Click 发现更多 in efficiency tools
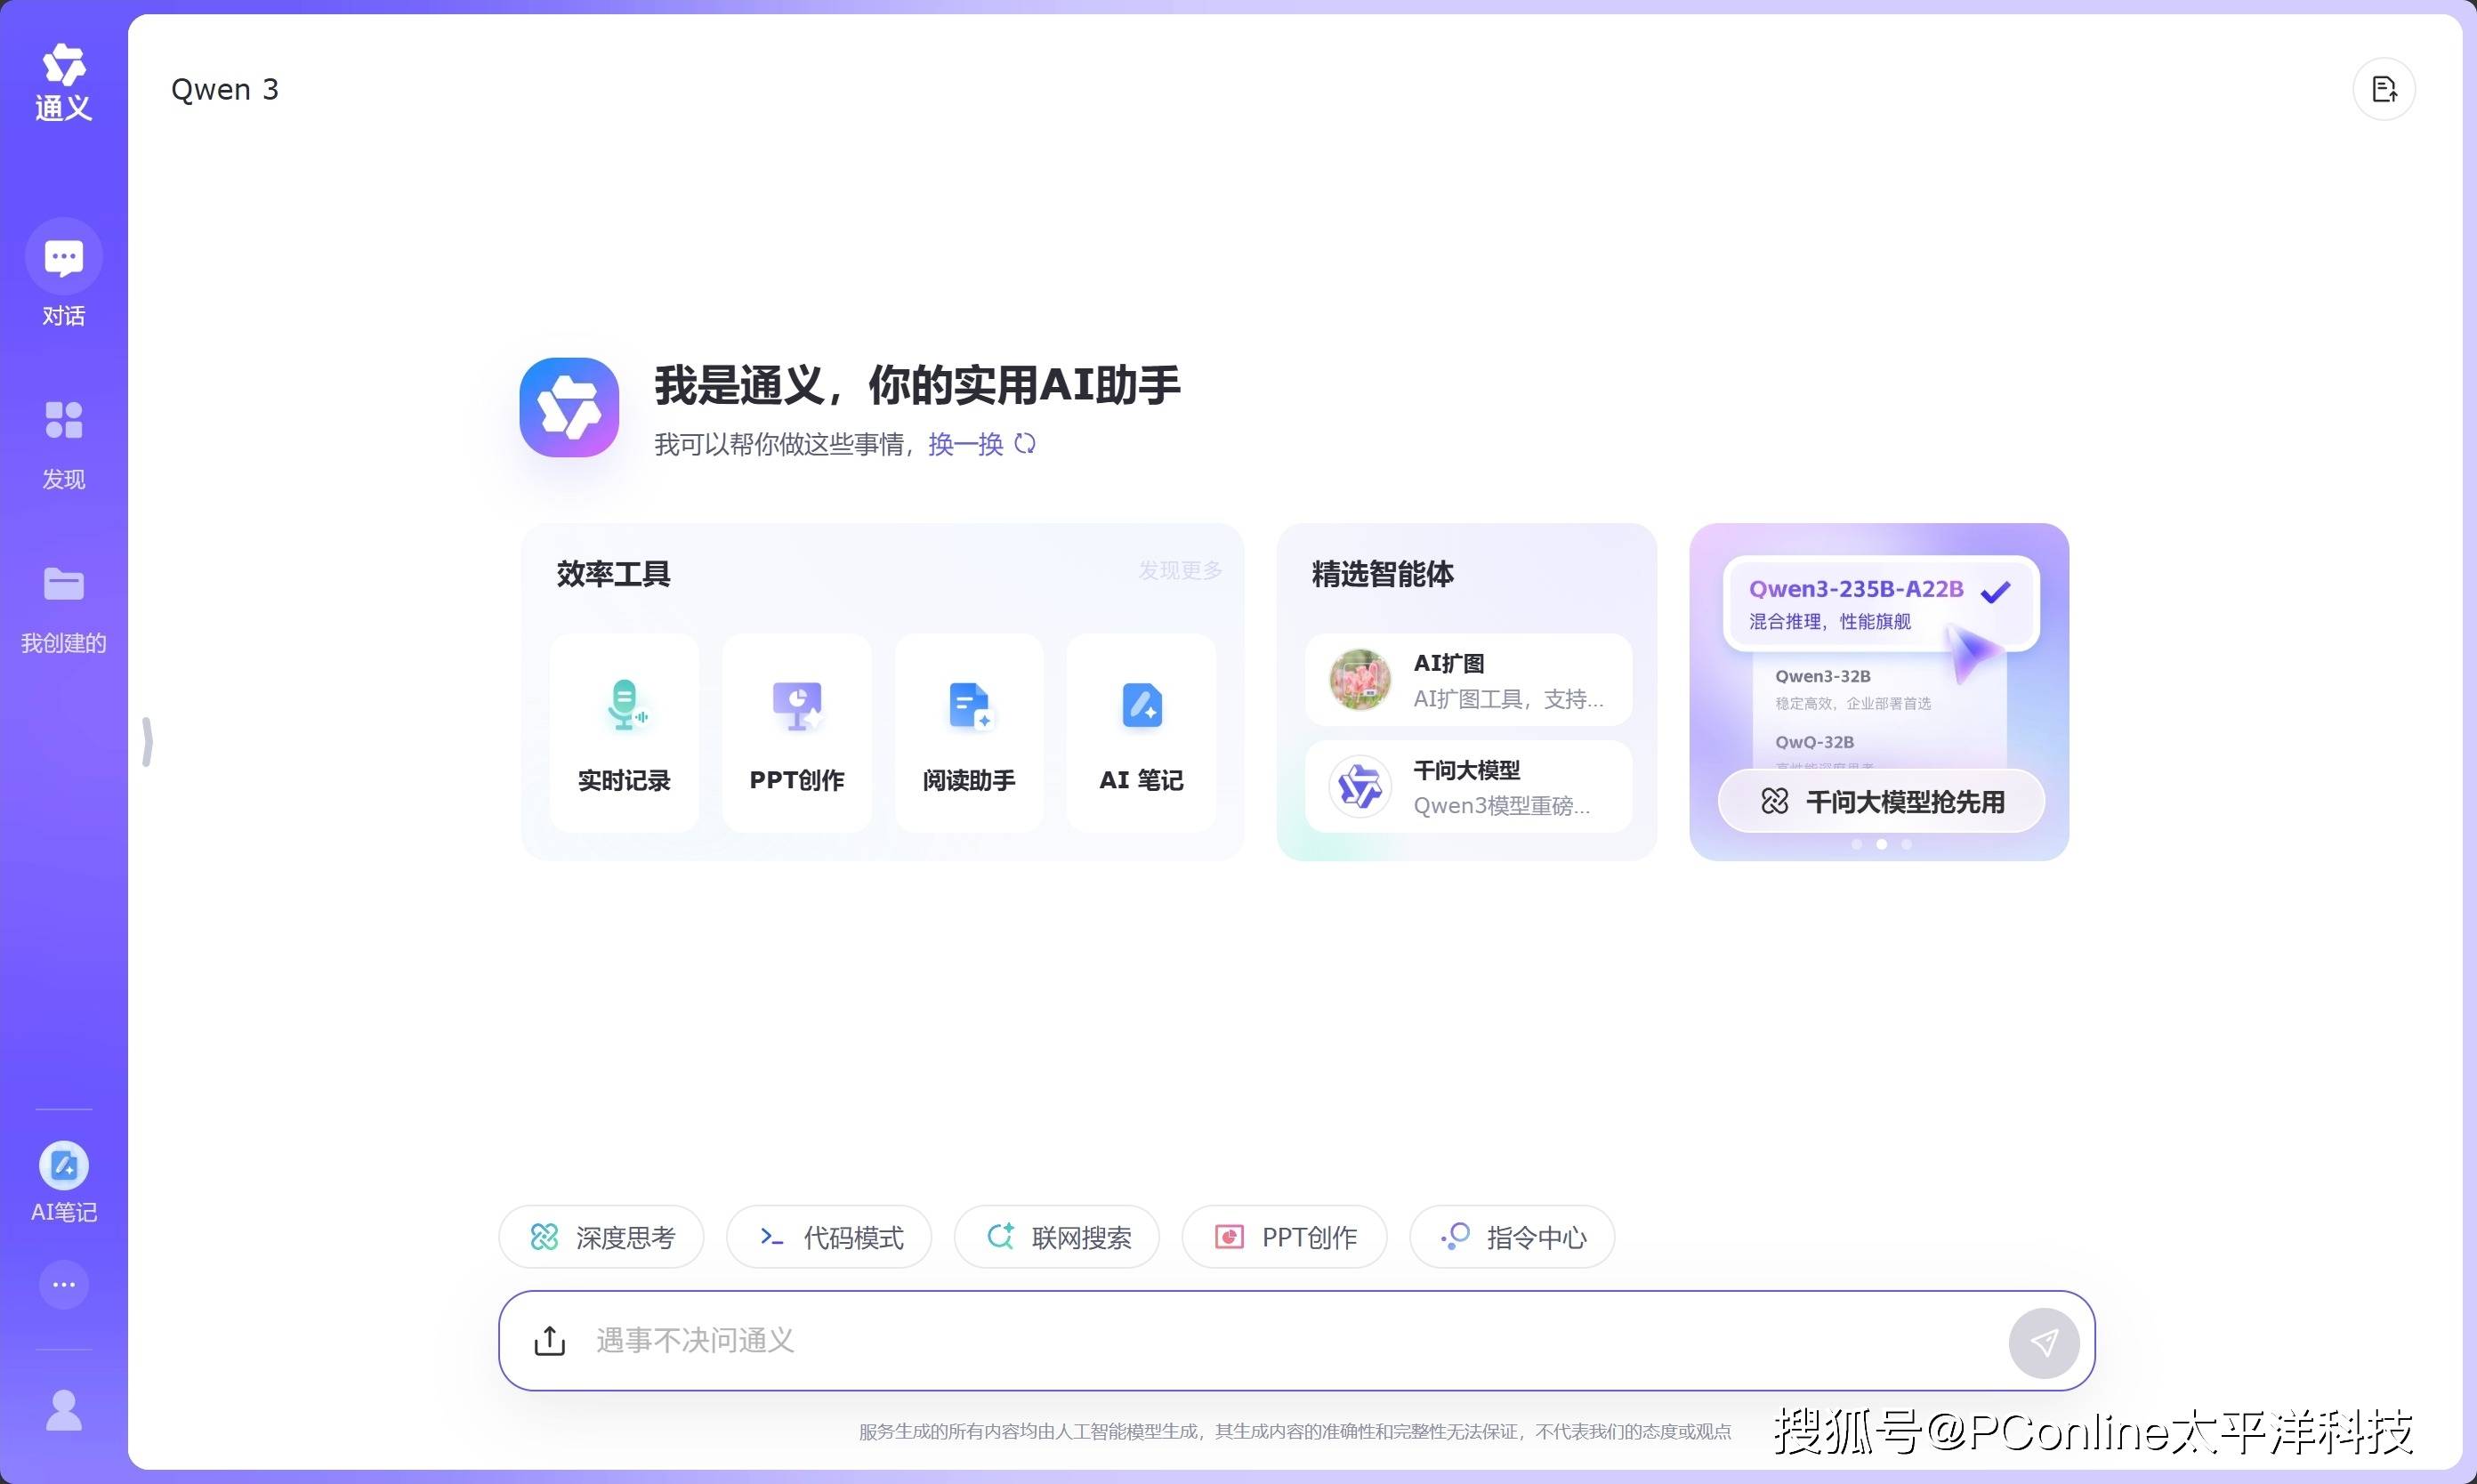This screenshot has width=2477, height=1484. point(1180,570)
